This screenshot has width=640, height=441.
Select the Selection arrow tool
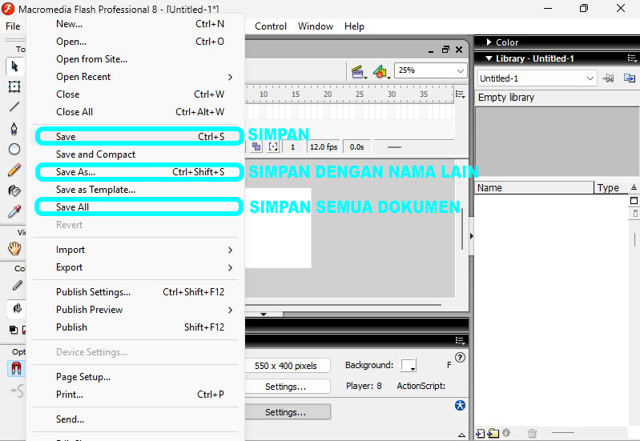tap(14, 66)
